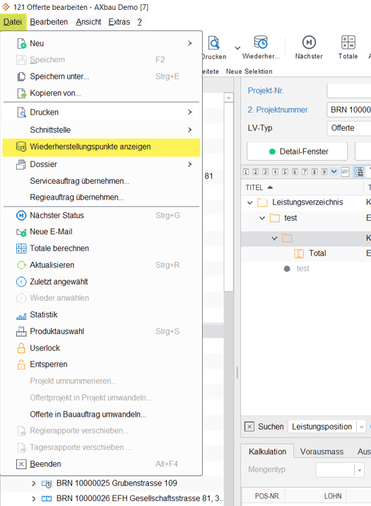Collapse the Leistungsverzeichnis tree node

pos(249,202)
